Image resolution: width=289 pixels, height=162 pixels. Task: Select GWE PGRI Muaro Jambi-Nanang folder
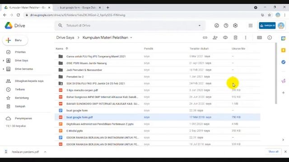pos(158,63)
